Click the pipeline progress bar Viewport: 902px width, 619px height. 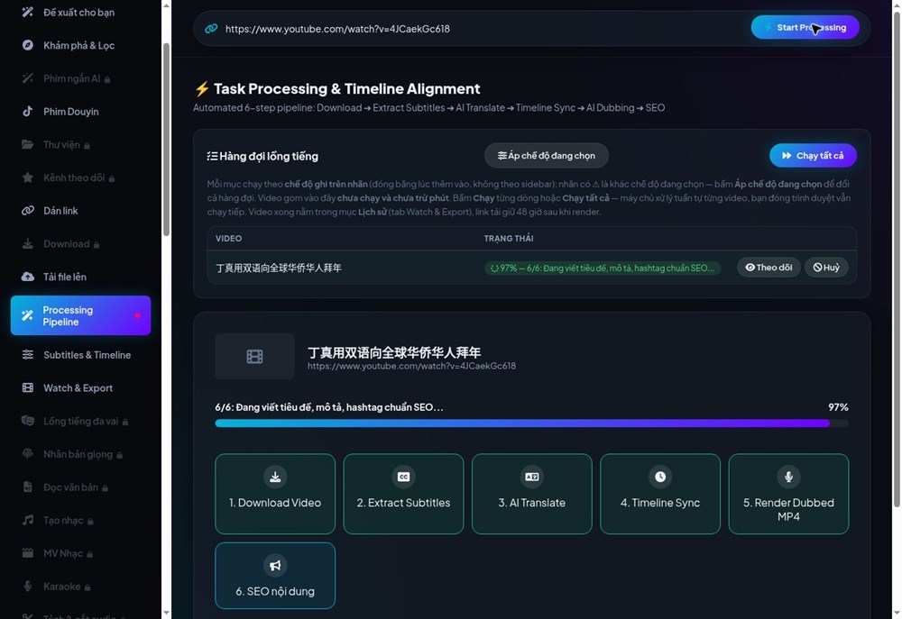(x=531, y=423)
